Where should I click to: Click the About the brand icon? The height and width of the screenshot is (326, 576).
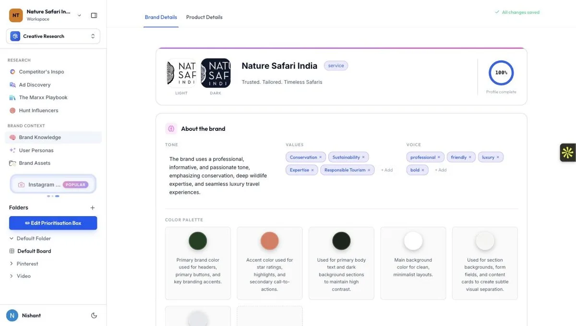pyautogui.click(x=171, y=128)
